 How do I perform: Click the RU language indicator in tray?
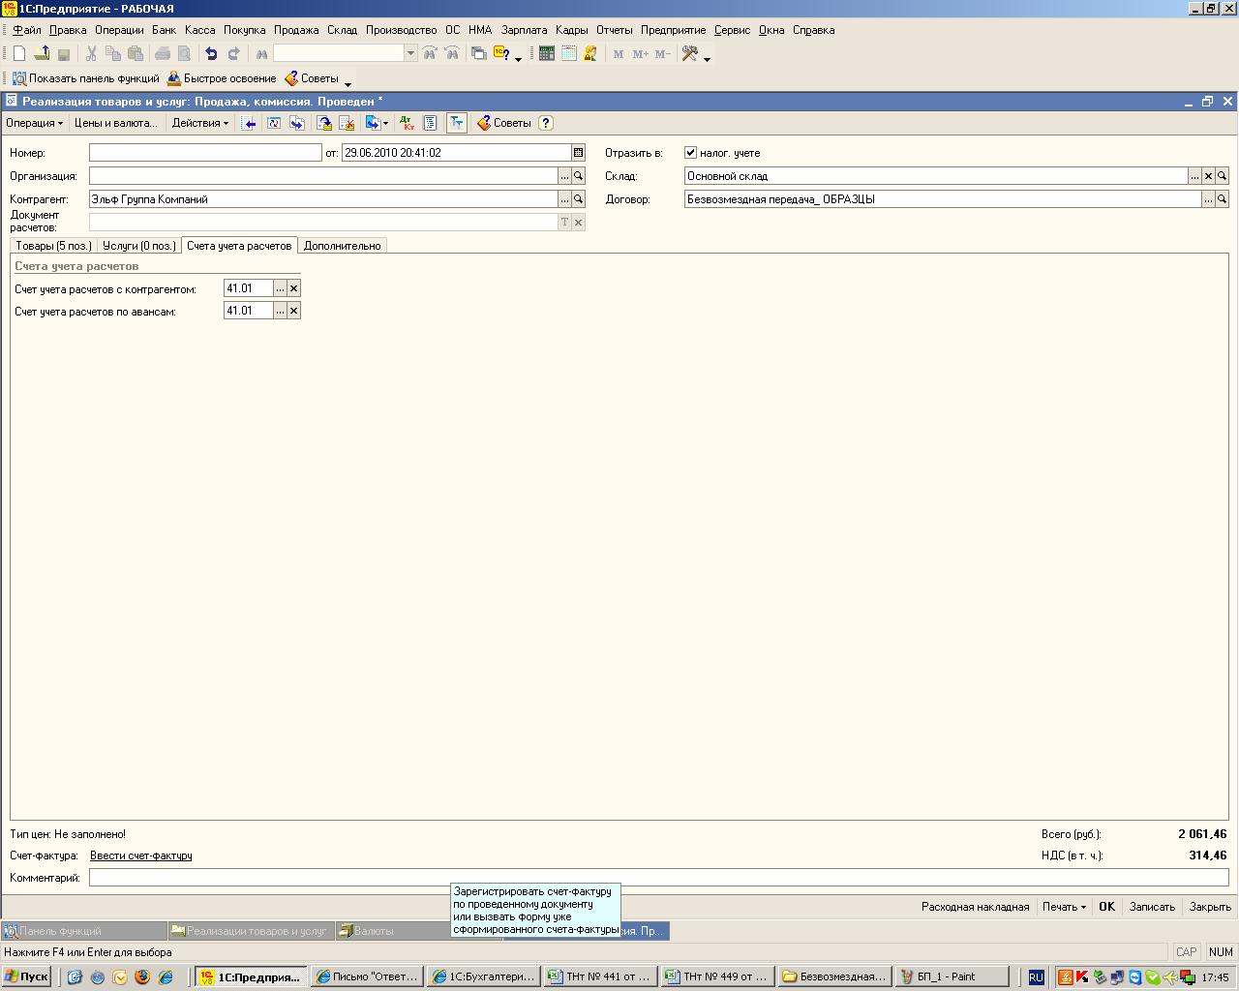pyautogui.click(x=1036, y=977)
